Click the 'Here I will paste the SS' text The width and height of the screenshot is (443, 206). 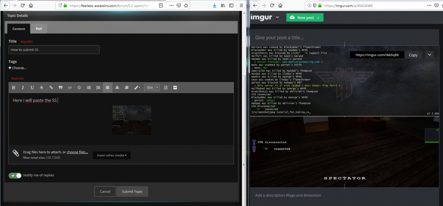35,100
